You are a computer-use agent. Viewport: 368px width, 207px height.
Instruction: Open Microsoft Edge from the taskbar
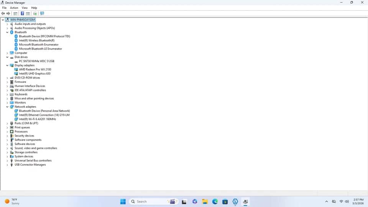coord(215,202)
